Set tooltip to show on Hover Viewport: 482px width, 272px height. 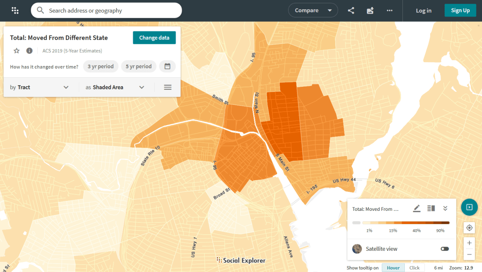point(393,268)
